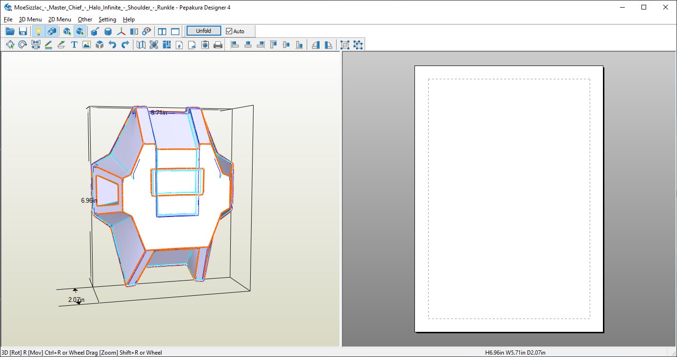Click the rotate right 90 degrees icon
This screenshot has height=357, width=677.
(329, 45)
